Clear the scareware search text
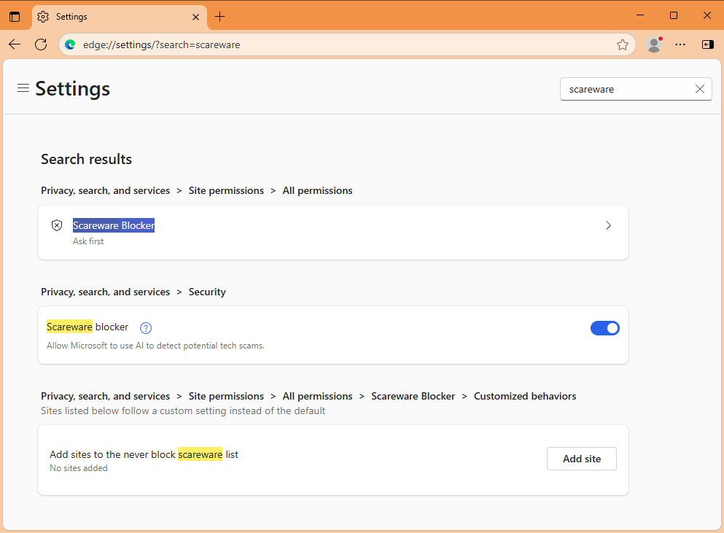 (699, 89)
